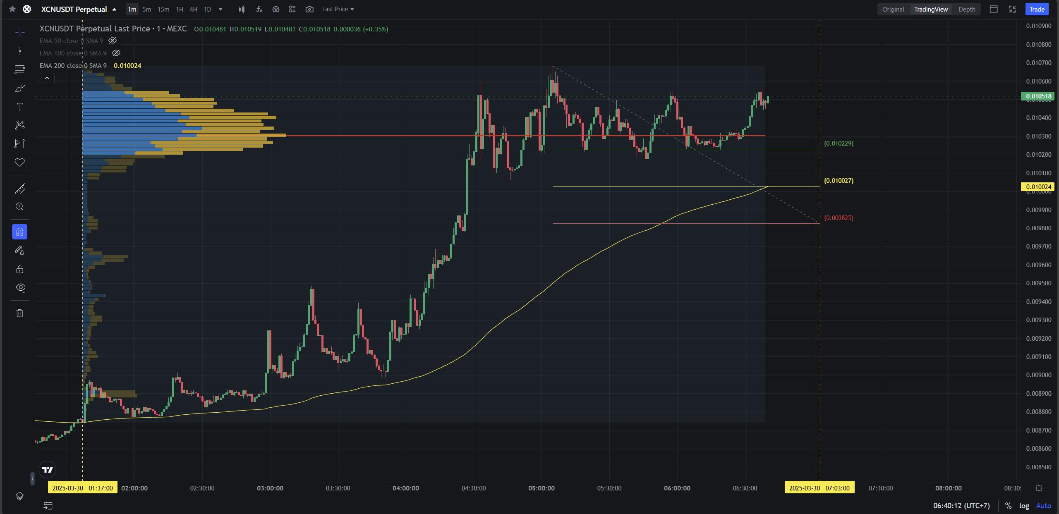
Task: Expand the Last Price dropdown
Action: coord(338,9)
